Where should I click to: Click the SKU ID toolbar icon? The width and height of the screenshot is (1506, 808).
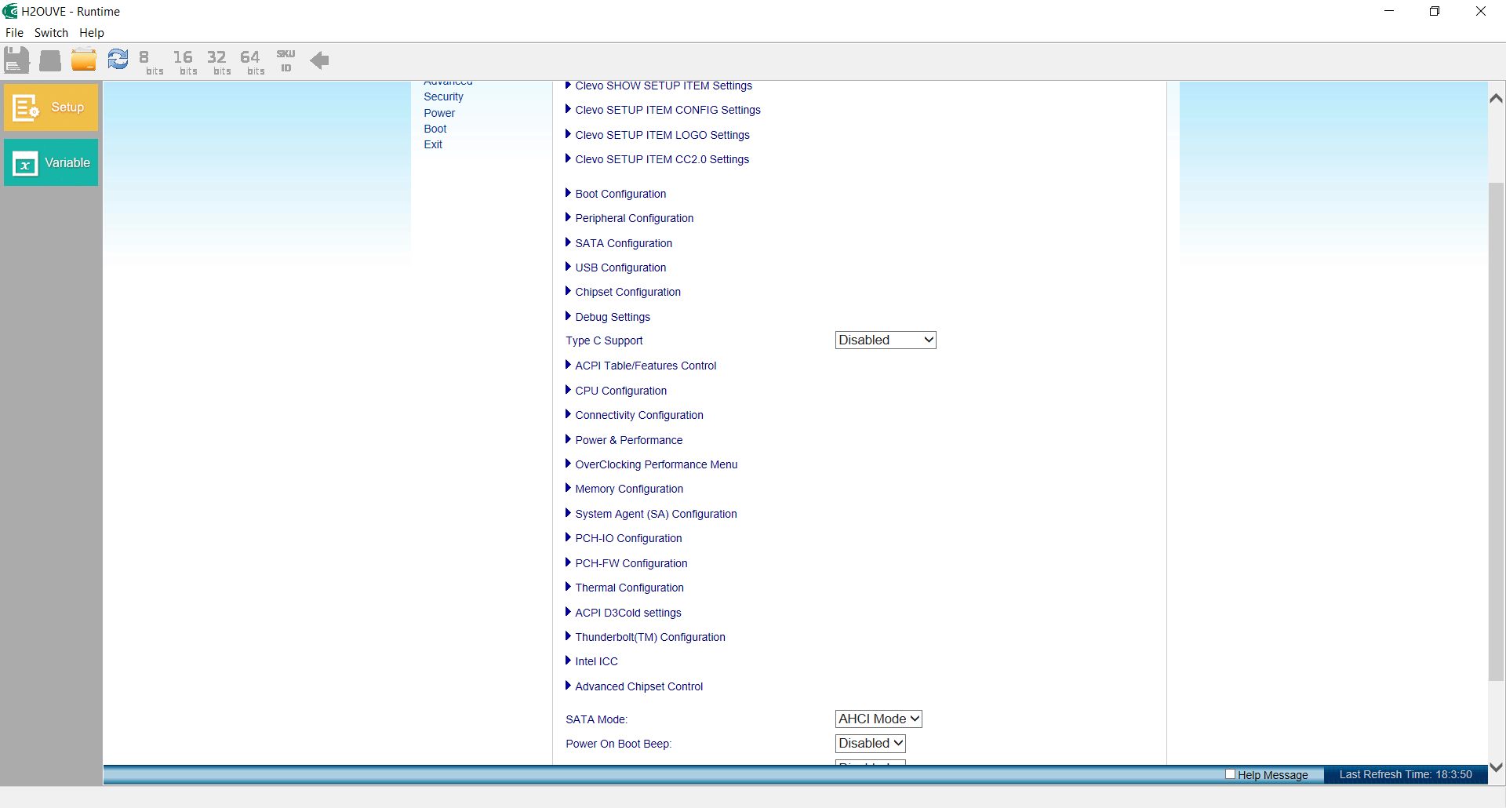pos(286,61)
